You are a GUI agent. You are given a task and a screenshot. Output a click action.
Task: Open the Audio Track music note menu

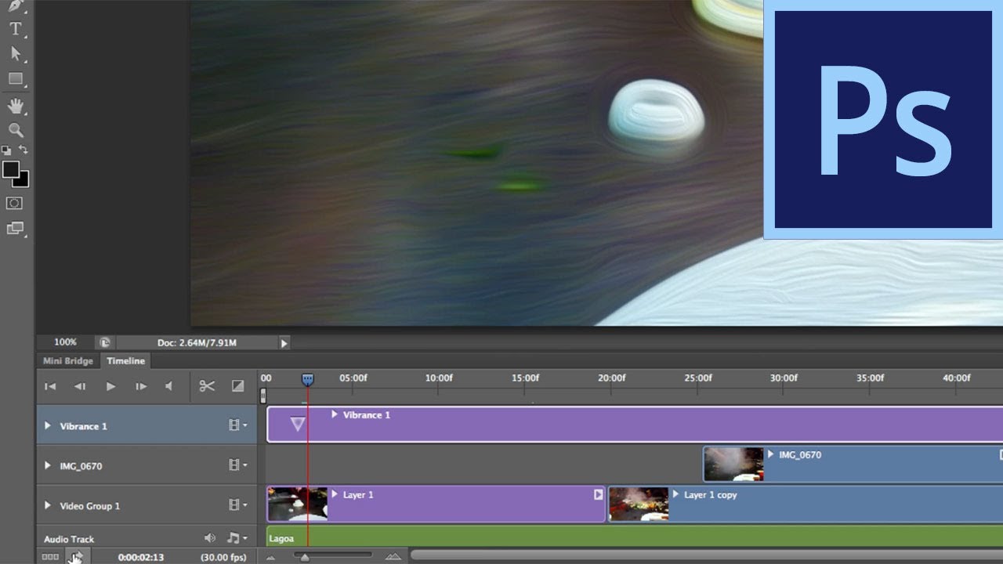click(236, 538)
